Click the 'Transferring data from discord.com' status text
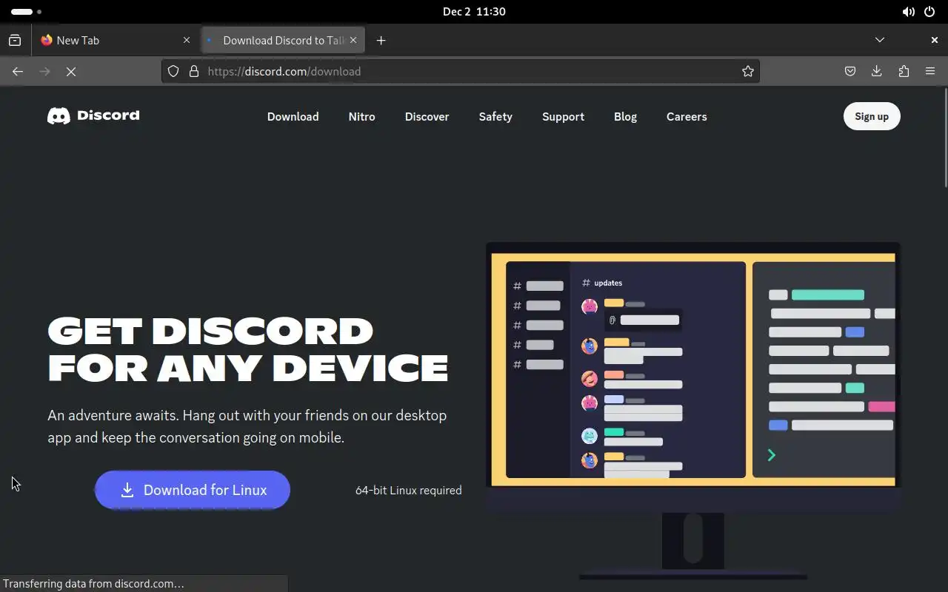 [x=93, y=584]
